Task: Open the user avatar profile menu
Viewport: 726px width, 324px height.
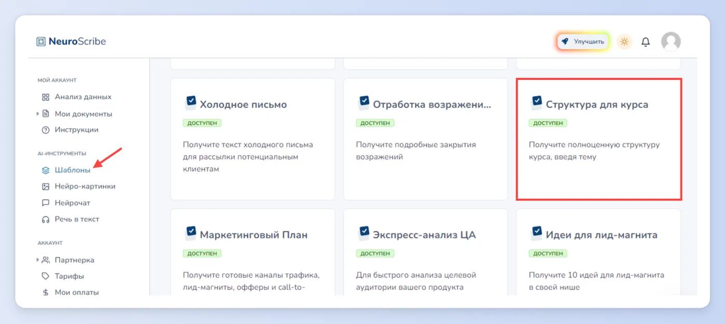Action: pos(671,41)
